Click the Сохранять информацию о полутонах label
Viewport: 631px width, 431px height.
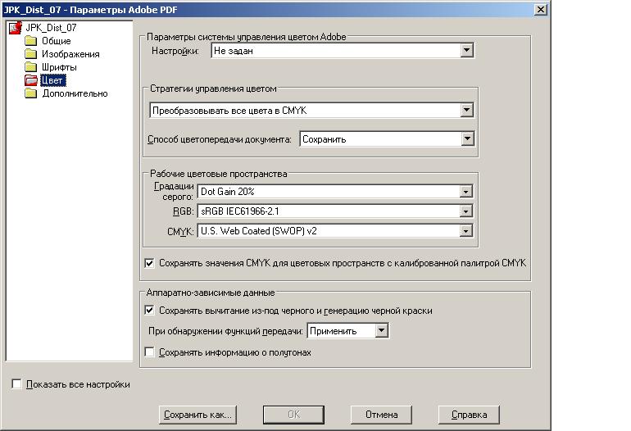tap(235, 352)
